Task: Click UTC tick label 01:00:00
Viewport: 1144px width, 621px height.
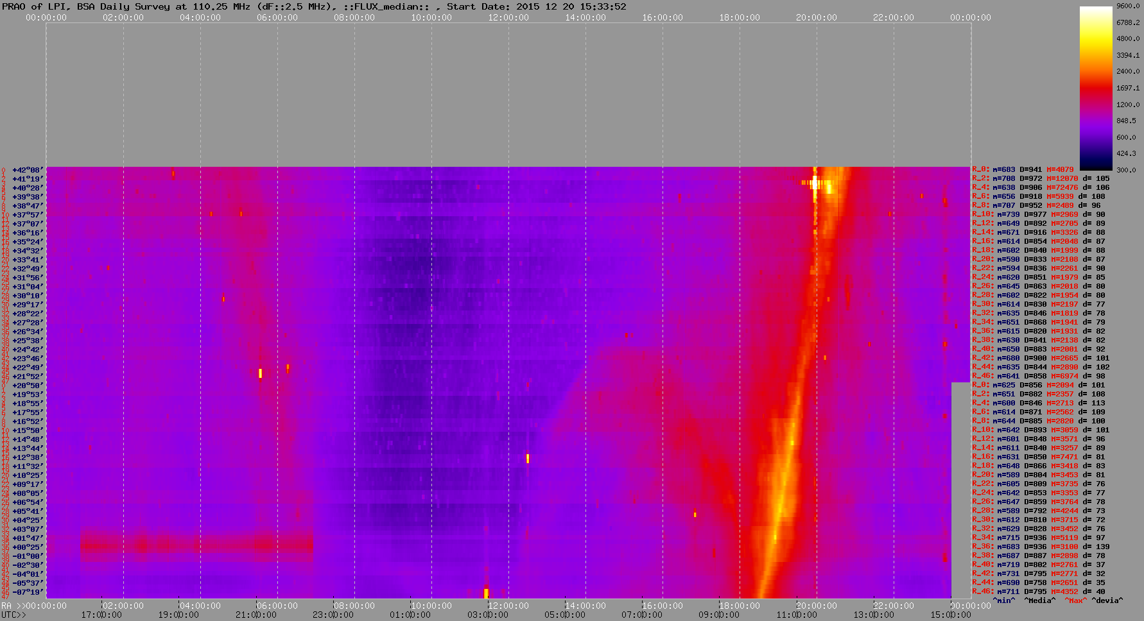Action: pos(410,615)
